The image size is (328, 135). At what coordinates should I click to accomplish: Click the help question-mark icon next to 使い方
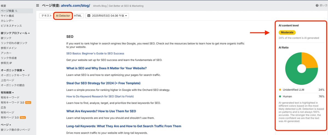(x=317, y=6)
